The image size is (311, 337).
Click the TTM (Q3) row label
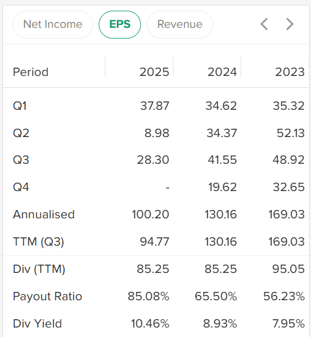coord(39,241)
